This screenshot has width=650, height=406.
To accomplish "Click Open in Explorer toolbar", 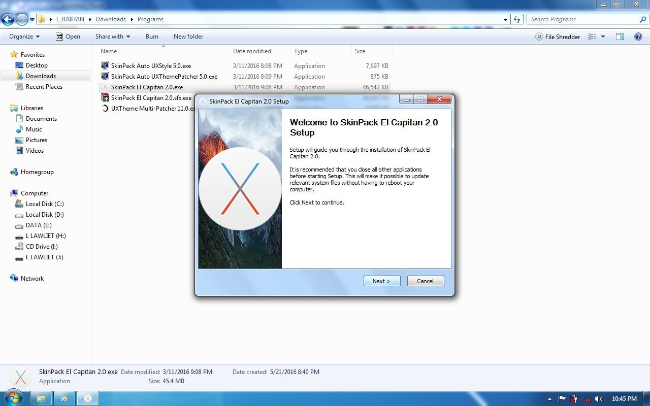I will pos(68,37).
